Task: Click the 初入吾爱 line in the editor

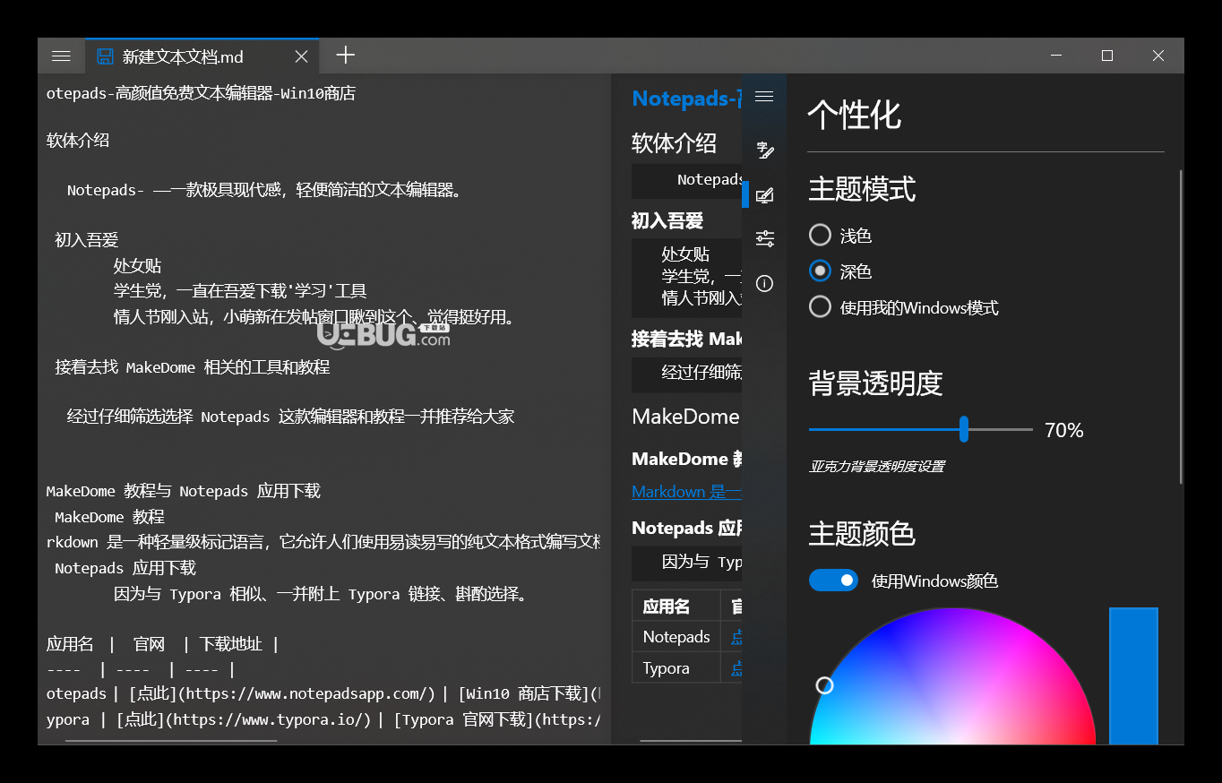Action: click(86, 239)
